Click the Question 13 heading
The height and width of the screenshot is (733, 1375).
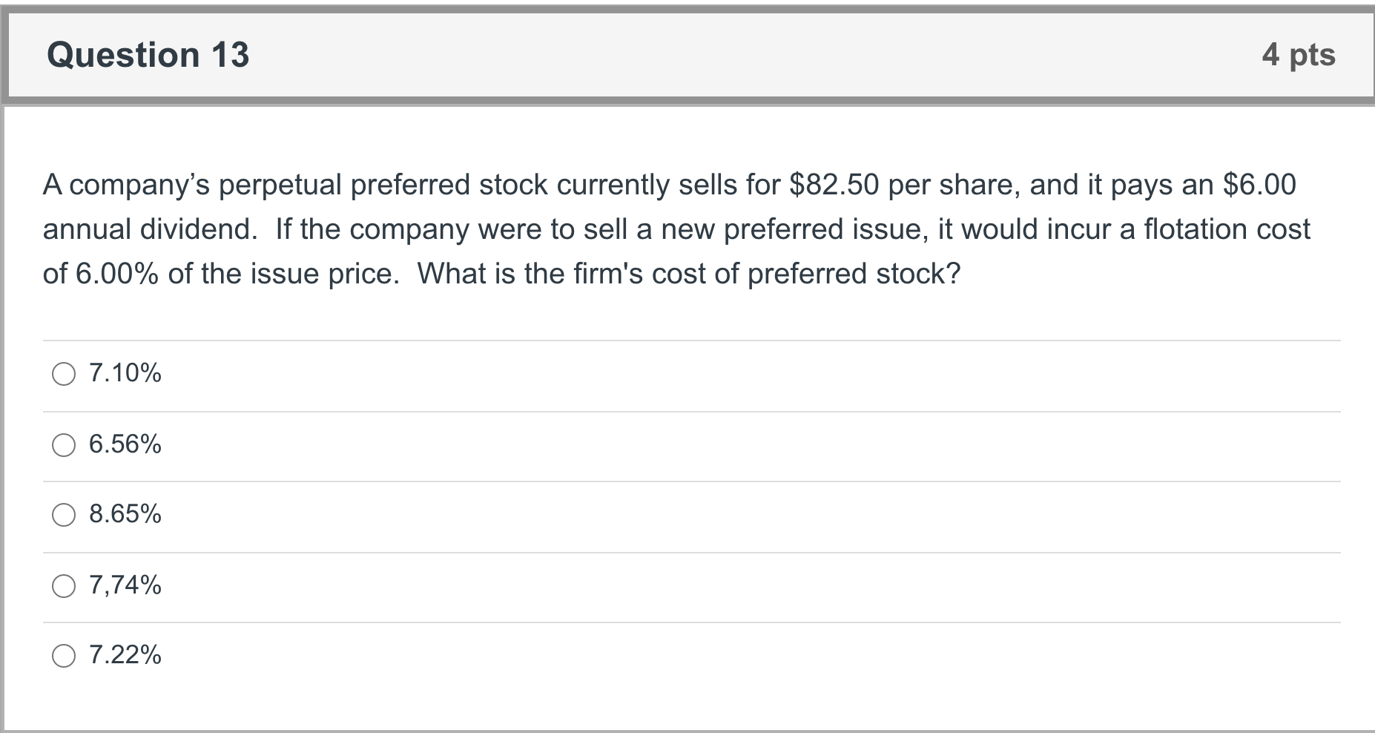tap(148, 55)
